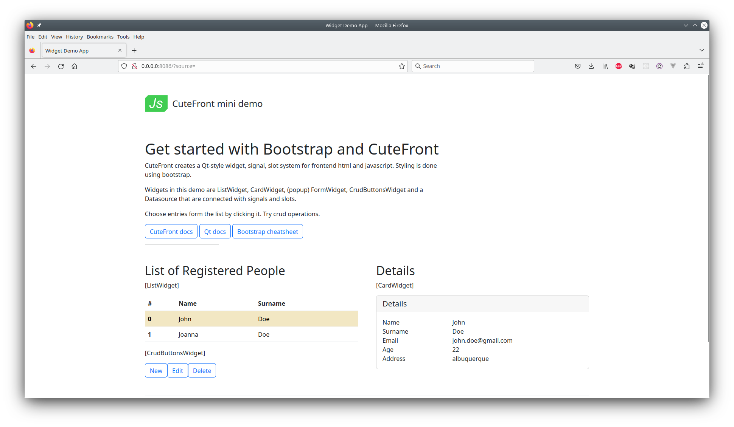
Task: Click the Firefox refresh page icon
Action: 61,66
